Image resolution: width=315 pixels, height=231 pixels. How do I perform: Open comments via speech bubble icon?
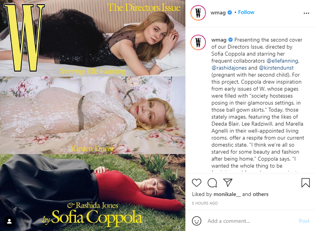click(x=212, y=183)
